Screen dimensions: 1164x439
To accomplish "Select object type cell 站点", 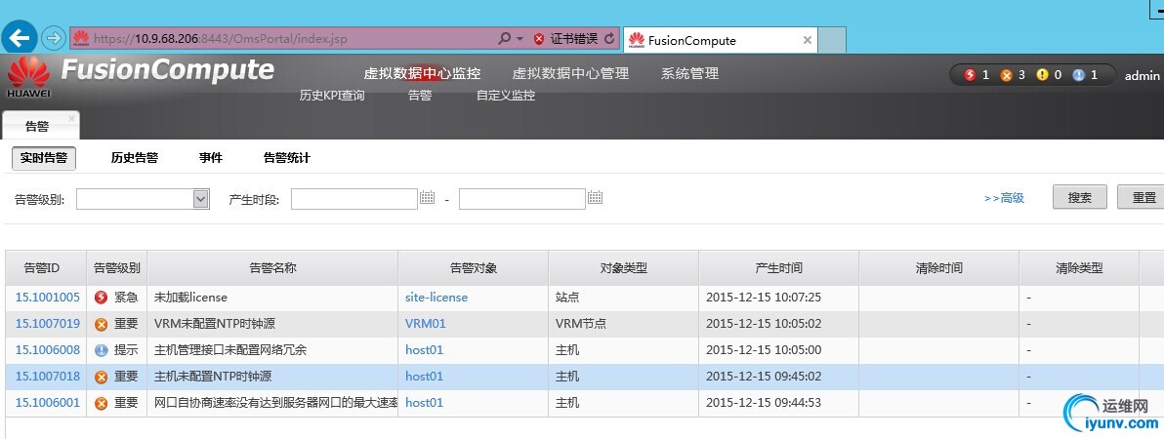I will click(x=567, y=298).
